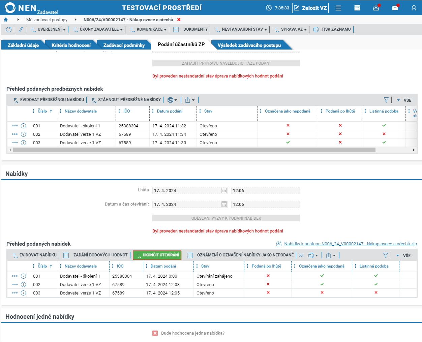
Task: Click EVIDOVAT PŘEDBĚŽNOU NABÍDKU
Action: point(49,100)
